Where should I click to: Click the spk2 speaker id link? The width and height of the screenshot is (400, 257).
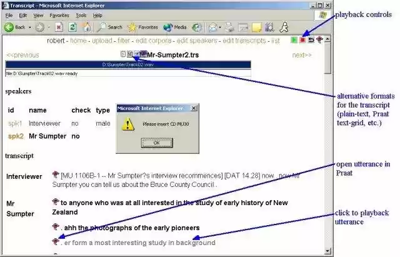[16, 136]
